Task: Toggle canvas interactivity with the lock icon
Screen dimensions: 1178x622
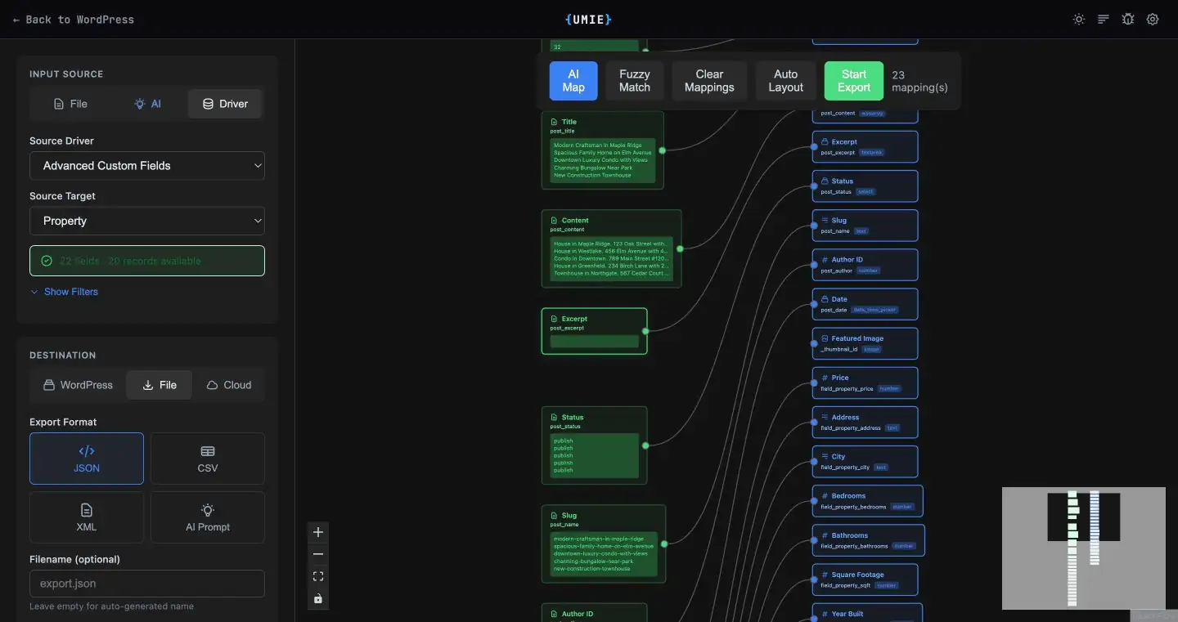Action: (x=318, y=598)
